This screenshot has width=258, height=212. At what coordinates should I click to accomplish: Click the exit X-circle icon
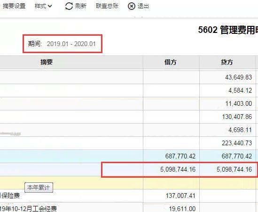pyautogui.click(x=132, y=7)
